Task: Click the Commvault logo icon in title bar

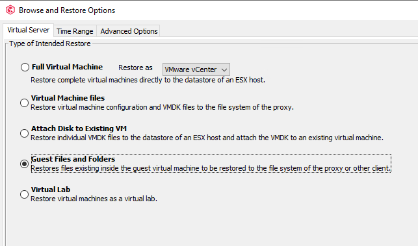Action: tap(10, 10)
